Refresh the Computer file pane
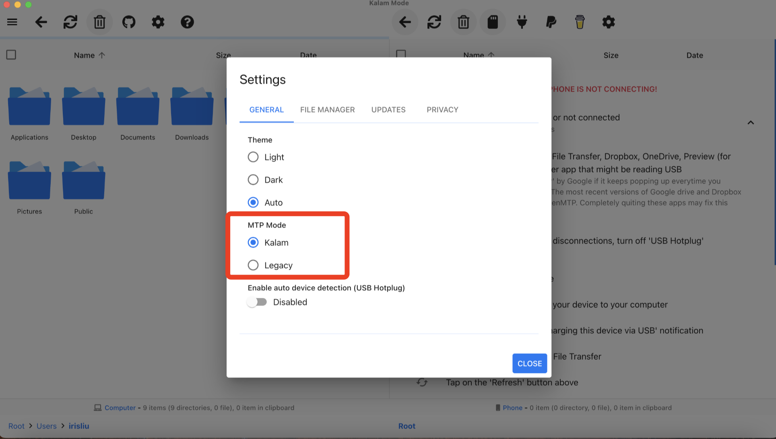This screenshot has height=439, width=776. [70, 22]
